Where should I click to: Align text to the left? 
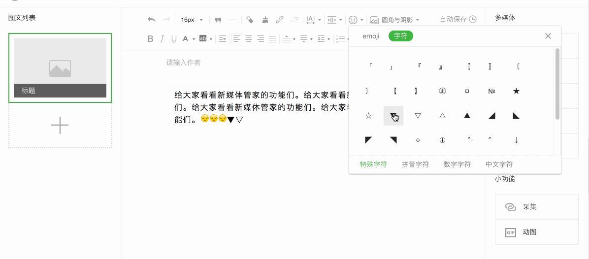(x=237, y=38)
